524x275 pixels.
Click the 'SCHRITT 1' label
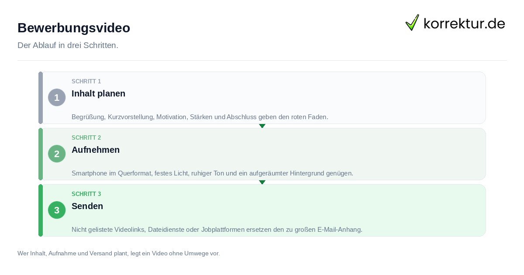click(86, 82)
